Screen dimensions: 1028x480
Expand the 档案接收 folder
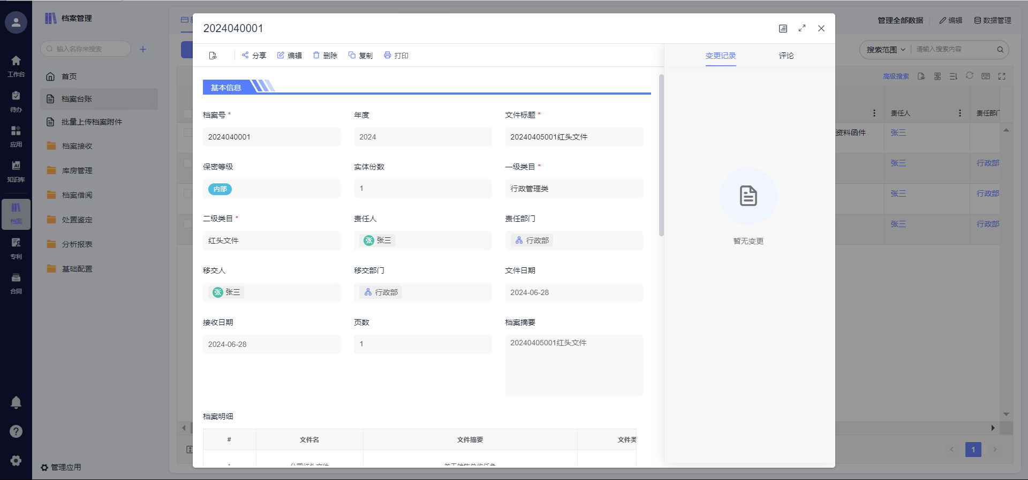point(77,146)
